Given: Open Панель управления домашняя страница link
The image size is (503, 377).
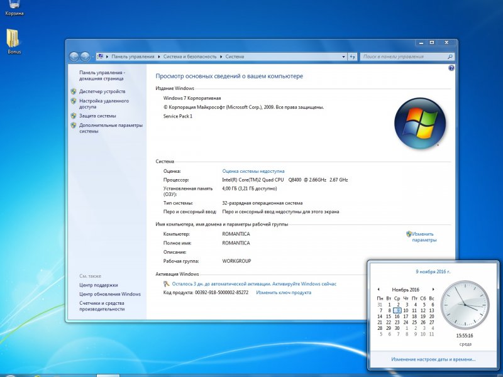Looking at the screenshot, I should [x=102, y=75].
